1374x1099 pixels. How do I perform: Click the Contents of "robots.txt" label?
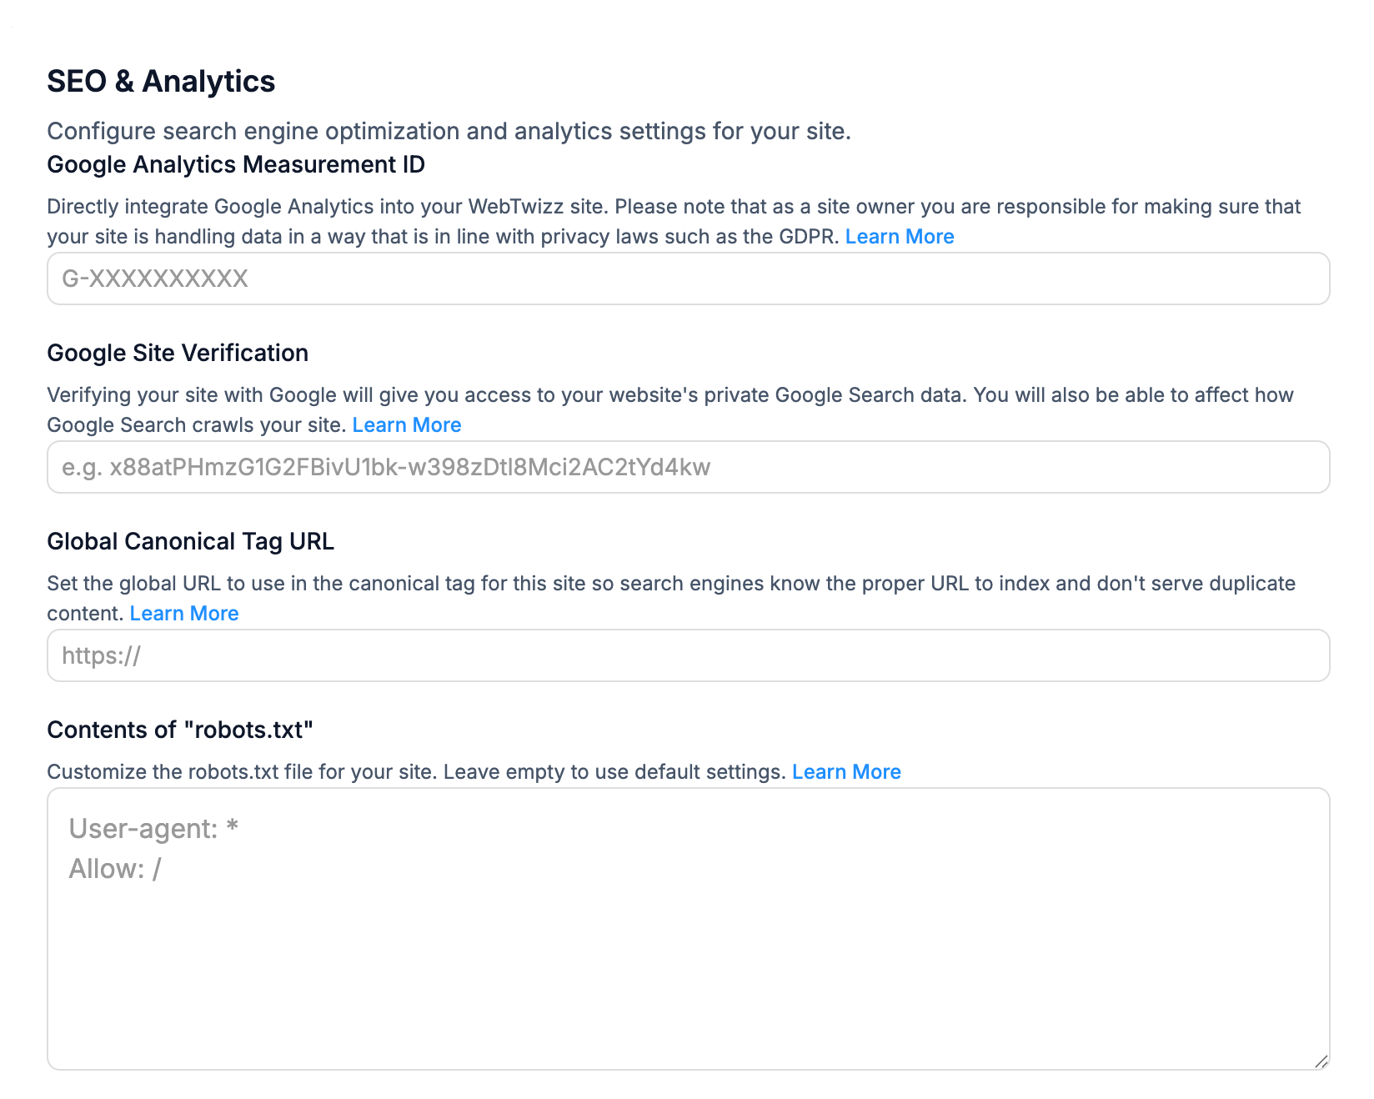pos(180,730)
